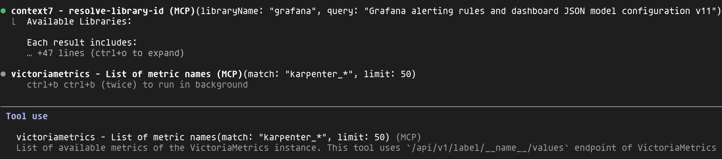
Task: Select the context7 resolve-library-id tool call header
Action: click(x=102, y=11)
